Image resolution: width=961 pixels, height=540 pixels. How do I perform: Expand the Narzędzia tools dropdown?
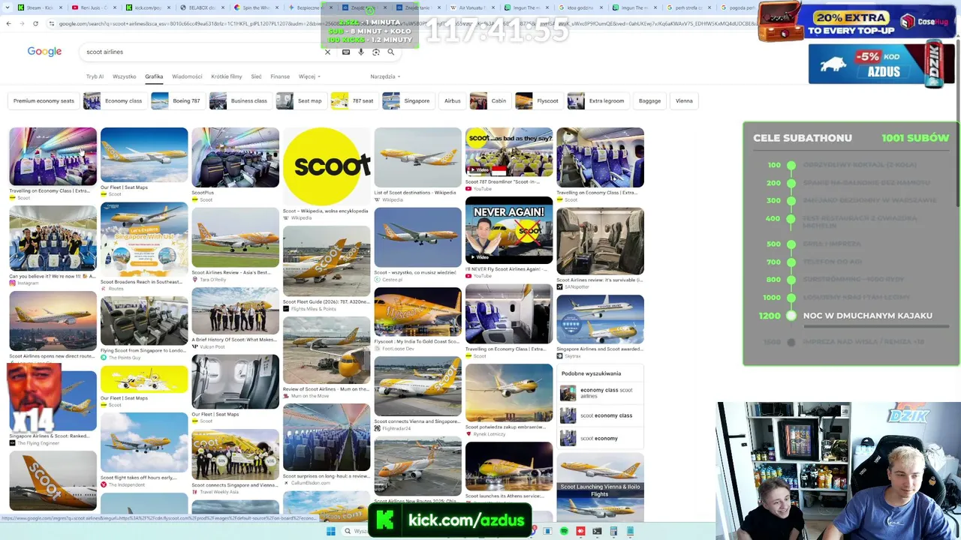(x=385, y=76)
